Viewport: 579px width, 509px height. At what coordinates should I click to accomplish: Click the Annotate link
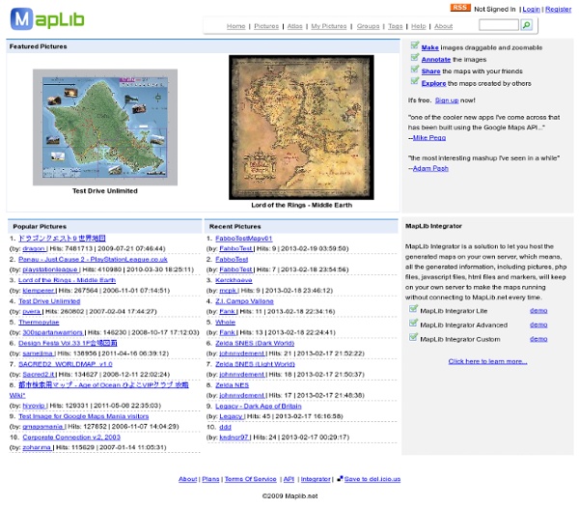coord(436,60)
